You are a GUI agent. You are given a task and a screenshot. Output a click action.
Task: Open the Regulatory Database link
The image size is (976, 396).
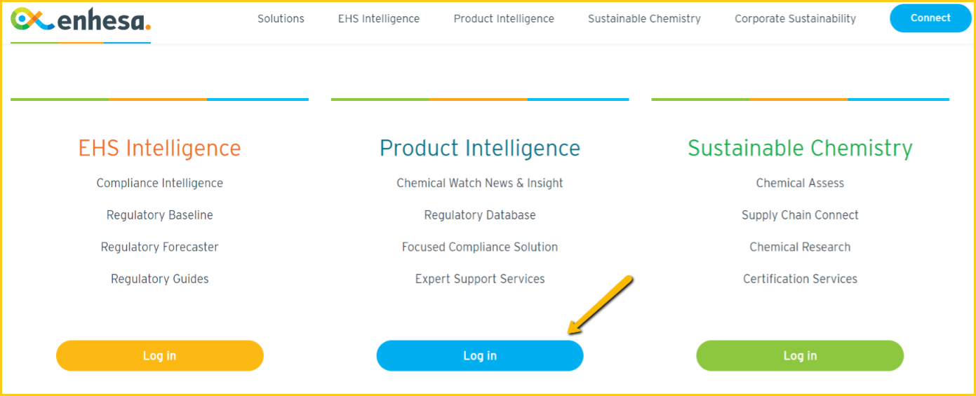480,215
